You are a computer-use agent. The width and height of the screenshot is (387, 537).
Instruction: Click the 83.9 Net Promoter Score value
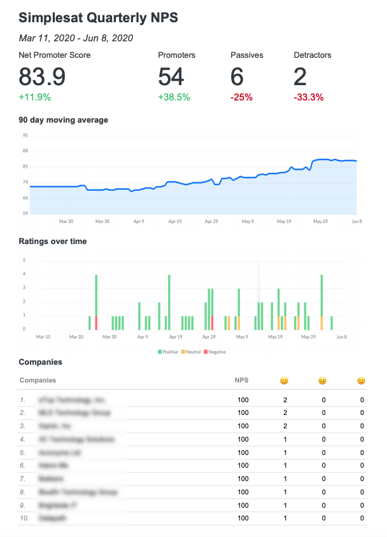(x=42, y=78)
